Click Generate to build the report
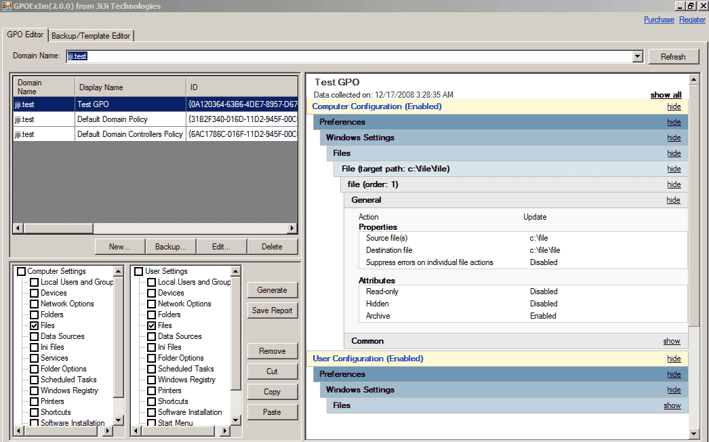The height and width of the screenshot is (442, 709). point(272,289)
